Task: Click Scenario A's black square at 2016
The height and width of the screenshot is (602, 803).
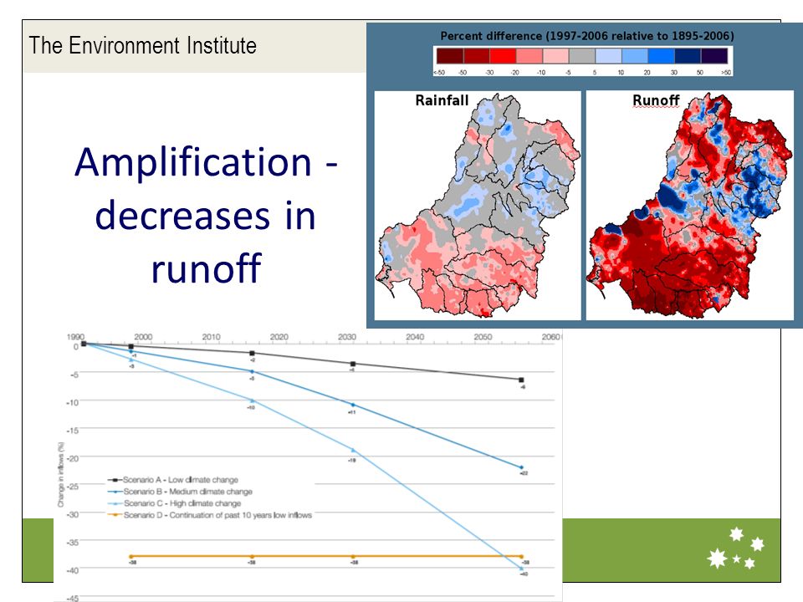Action: (252, 353)
